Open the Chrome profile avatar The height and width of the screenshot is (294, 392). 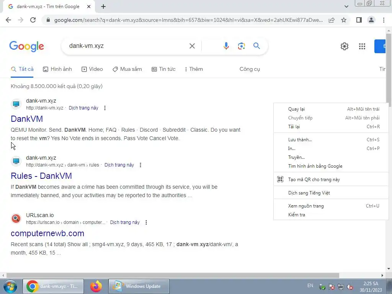click(371, 20)
